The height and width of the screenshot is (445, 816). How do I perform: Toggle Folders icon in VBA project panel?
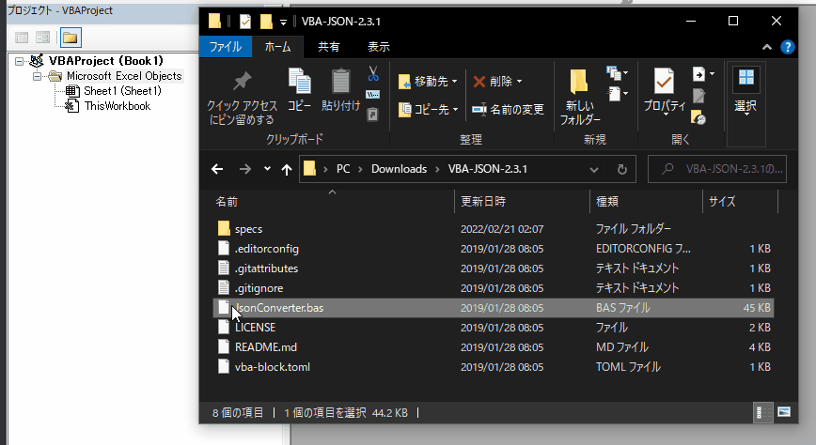pyautogui.click(x=71, y=38)
